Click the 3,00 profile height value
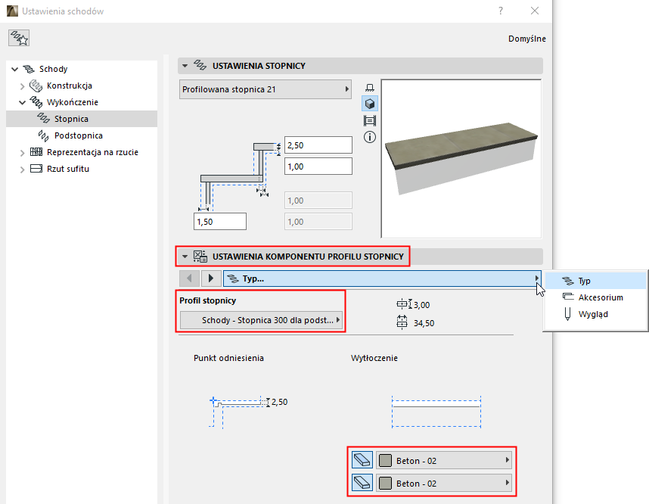This screenshot has height=504, width=649. pyautogui.click(x=422, y=305)
